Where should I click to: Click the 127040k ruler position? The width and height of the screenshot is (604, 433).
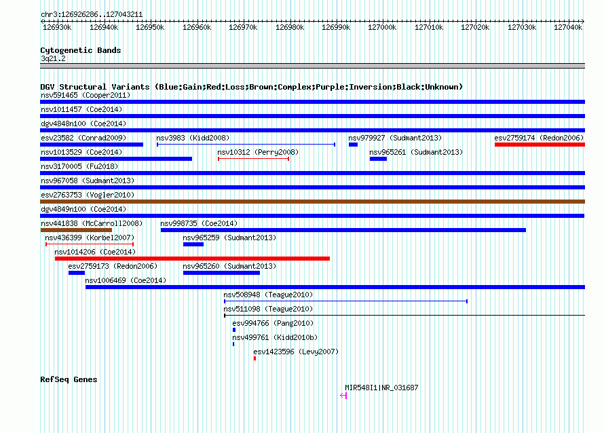(568, 27)
